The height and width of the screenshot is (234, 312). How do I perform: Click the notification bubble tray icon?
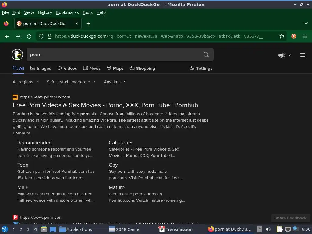295,229
